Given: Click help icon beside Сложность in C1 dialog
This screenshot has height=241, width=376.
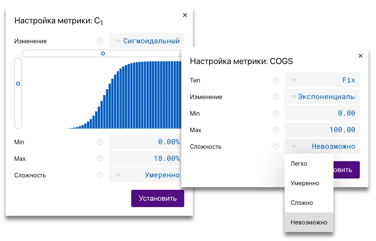Looking at the screenshot, I should pos(100,175).
